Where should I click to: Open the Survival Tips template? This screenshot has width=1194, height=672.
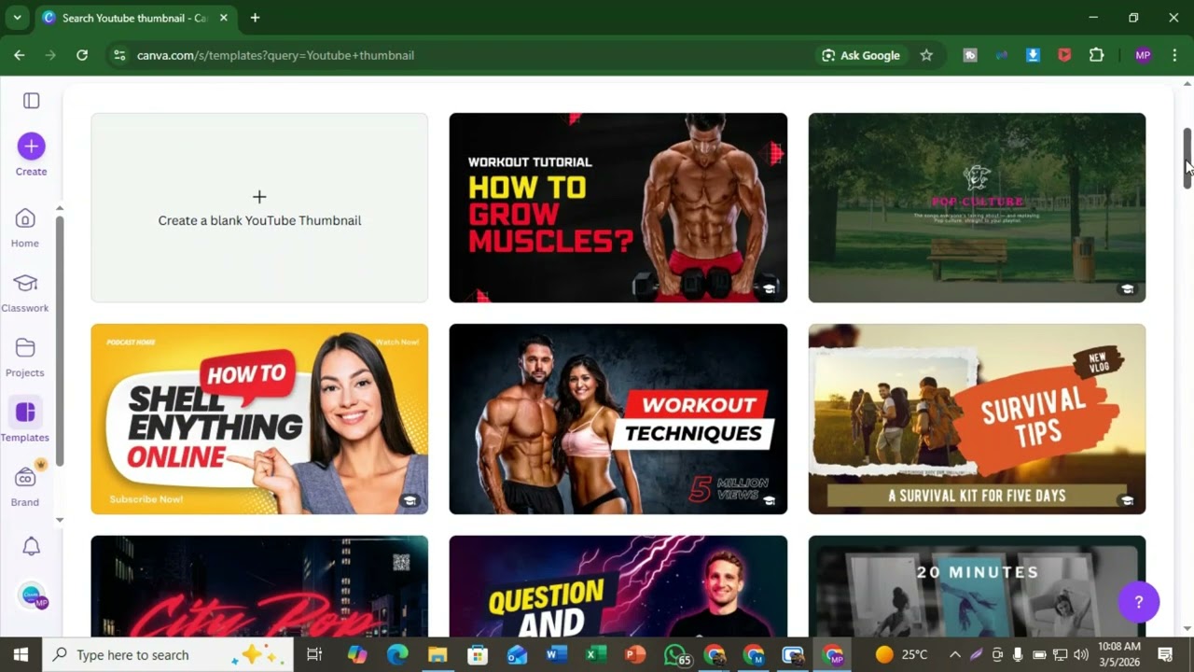[x=977, y=419]
